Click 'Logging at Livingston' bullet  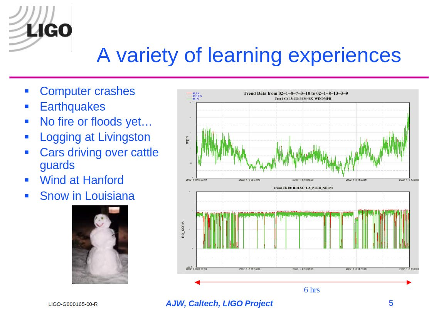coord(95,137)
